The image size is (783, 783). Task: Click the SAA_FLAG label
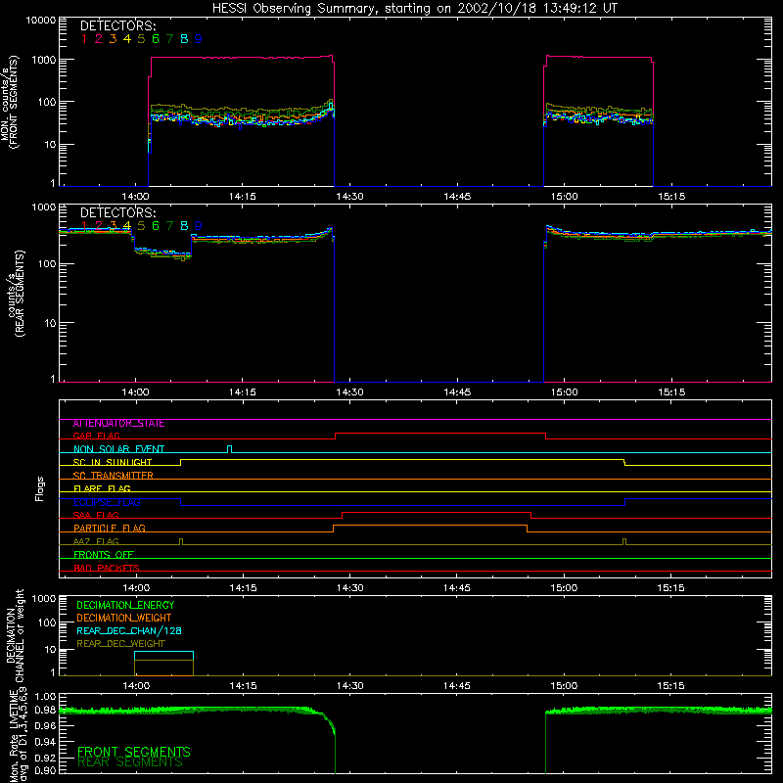tap(96, 515)
